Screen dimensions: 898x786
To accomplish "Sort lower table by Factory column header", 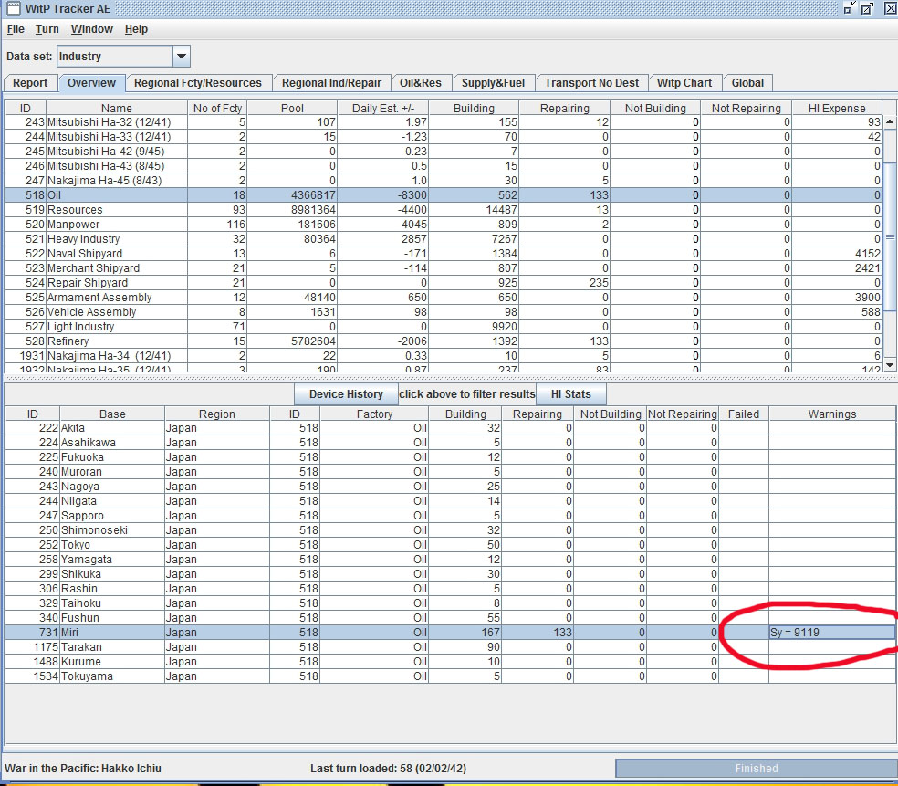I will point(374,414).
